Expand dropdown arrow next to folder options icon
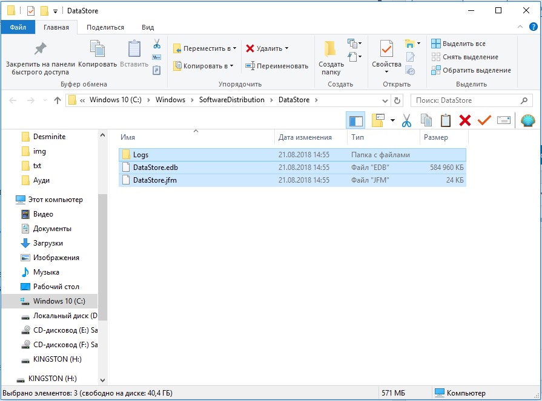Screen dimensions: 542x401 392,120
